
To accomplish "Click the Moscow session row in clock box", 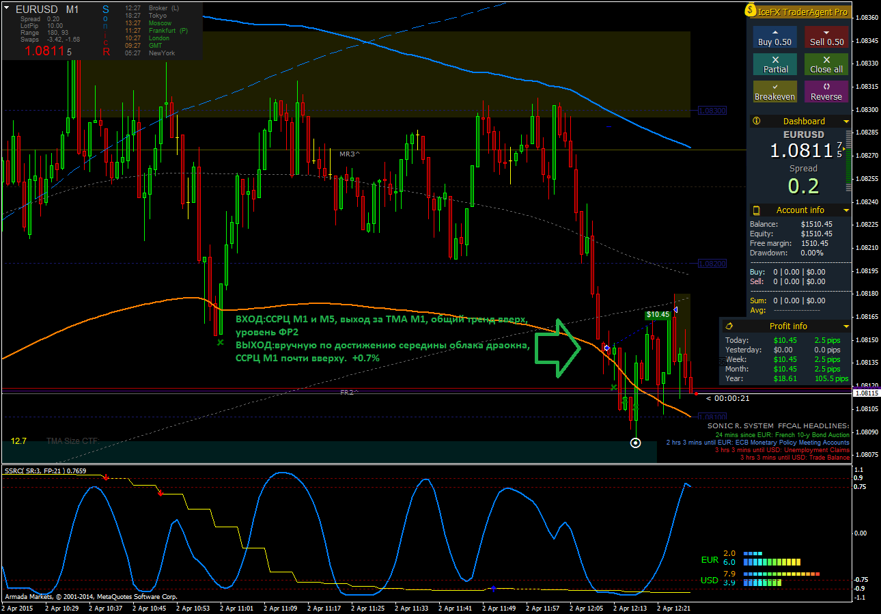I will tap(148, 23).
